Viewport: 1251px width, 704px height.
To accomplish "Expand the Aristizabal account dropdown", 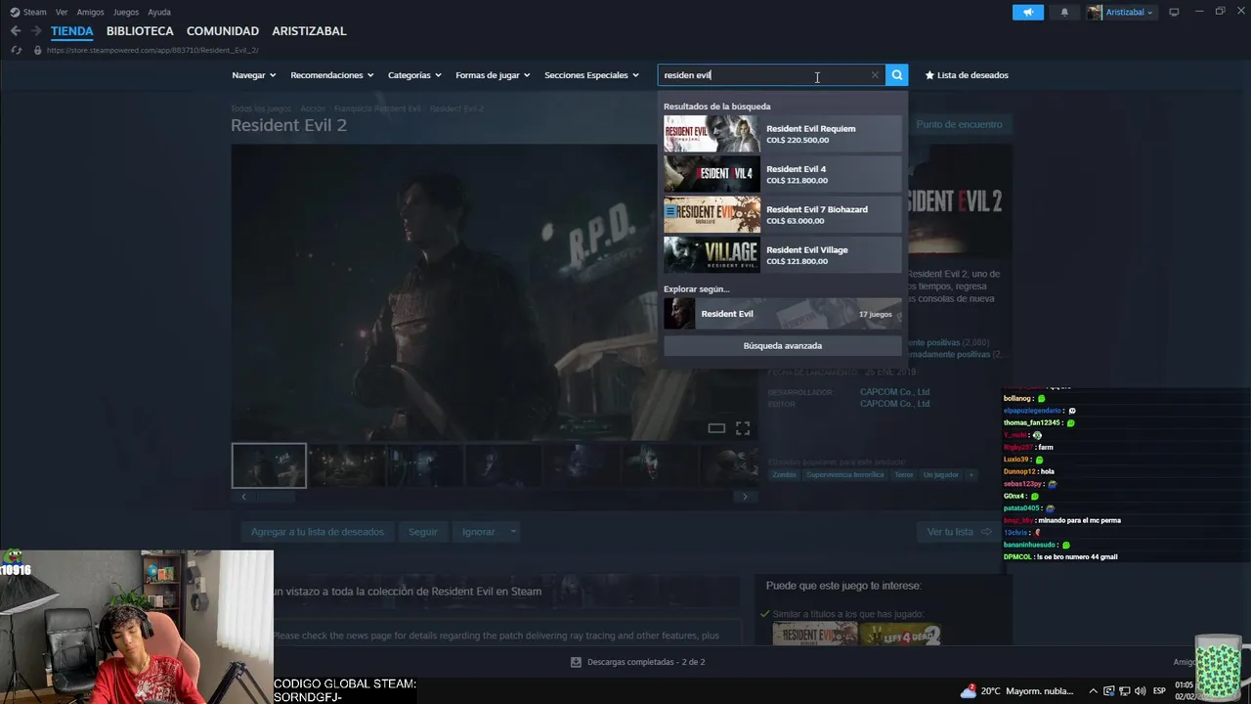I will click(1120, 12).
